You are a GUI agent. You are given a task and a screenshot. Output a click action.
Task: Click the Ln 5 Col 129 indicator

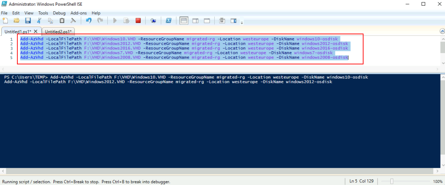click(x=362, y=181)
